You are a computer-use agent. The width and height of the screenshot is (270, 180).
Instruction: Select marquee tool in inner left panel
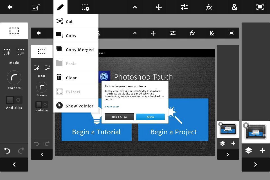[42, 51]
